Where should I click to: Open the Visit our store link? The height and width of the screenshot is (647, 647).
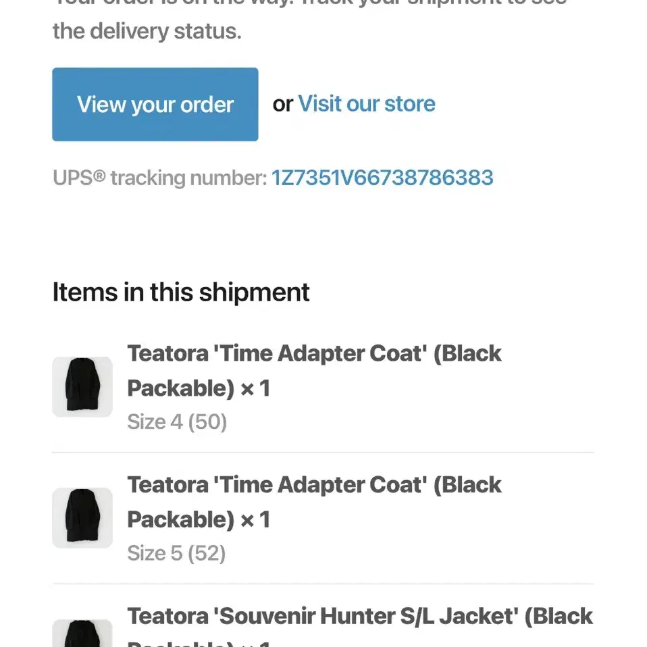367,103
